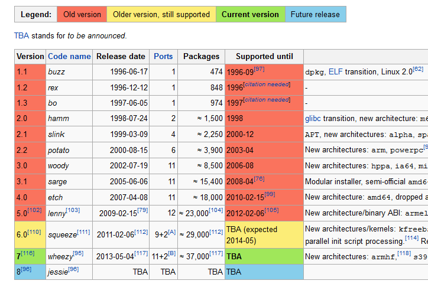428x287 pixels.
Task: Open citation 112 next to 2011-02-06
Action: pos(141,232)
